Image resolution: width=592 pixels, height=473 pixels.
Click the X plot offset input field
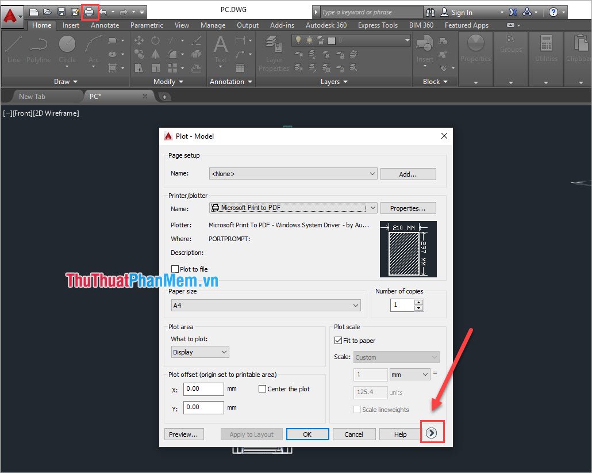(x=203, y=388)
